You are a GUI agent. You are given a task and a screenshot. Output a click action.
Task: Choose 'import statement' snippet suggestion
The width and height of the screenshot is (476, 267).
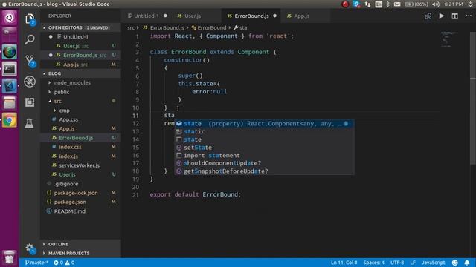(264, 155)
